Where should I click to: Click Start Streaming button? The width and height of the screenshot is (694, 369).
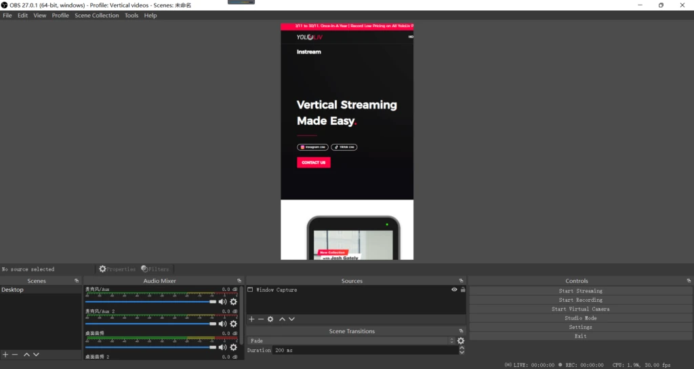(580, 291)
